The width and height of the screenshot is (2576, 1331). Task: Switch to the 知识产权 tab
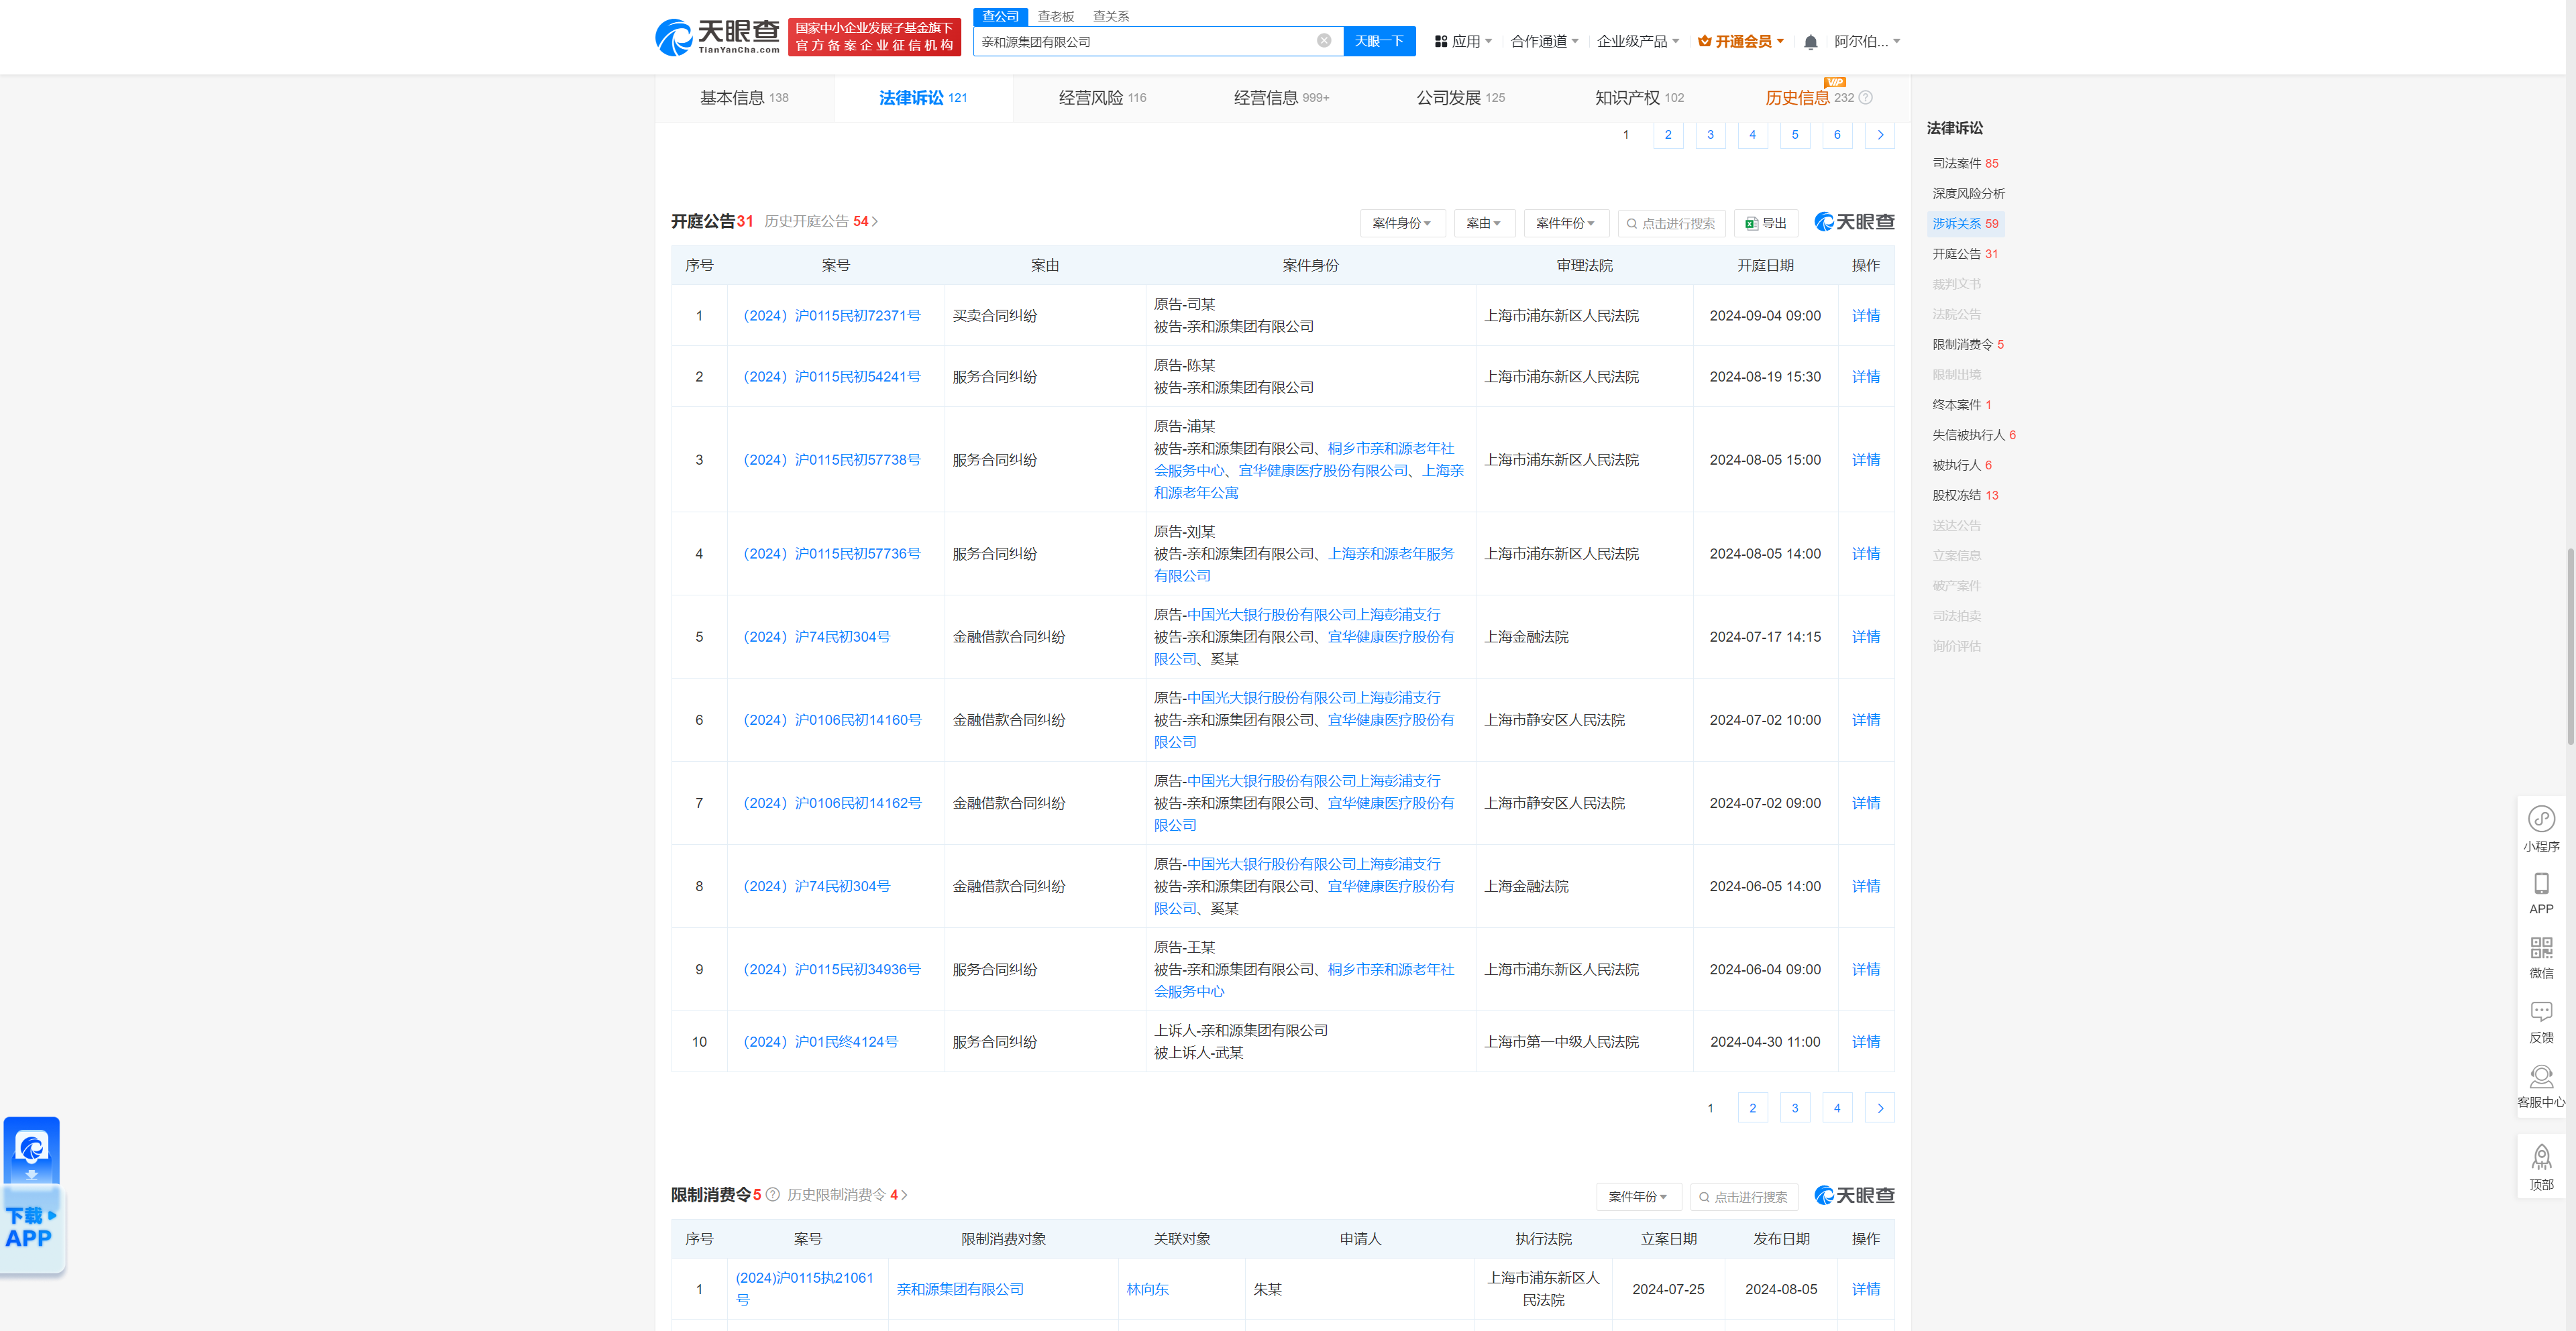(x=1639, y=98)
